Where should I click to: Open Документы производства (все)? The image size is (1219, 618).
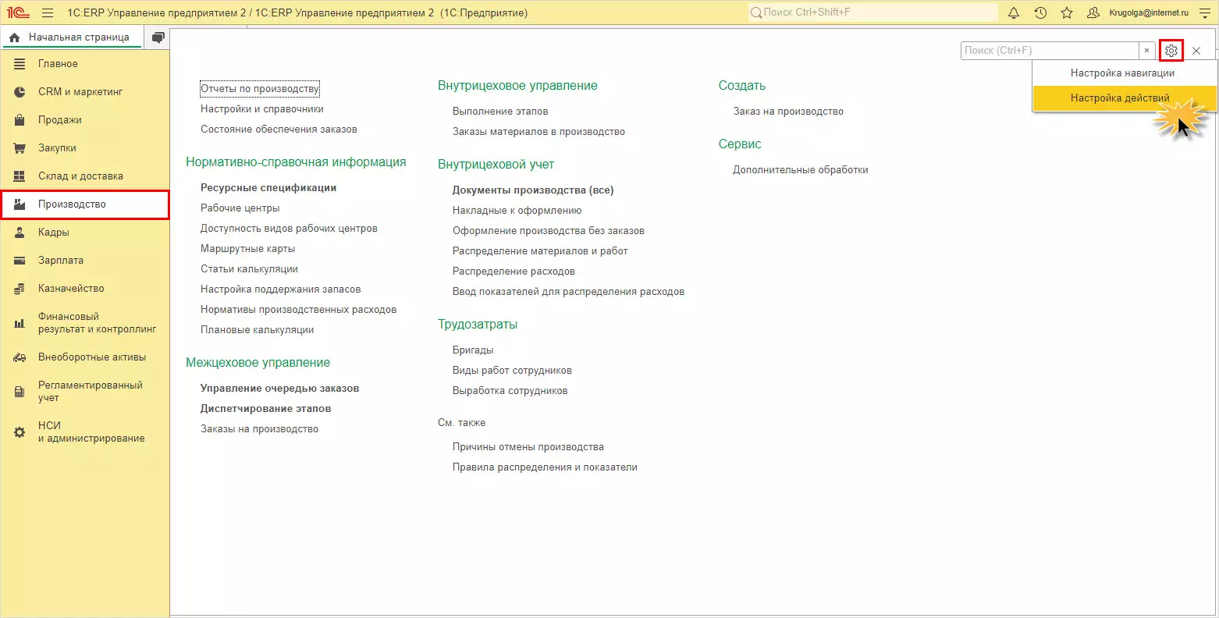tap(533, 190)
